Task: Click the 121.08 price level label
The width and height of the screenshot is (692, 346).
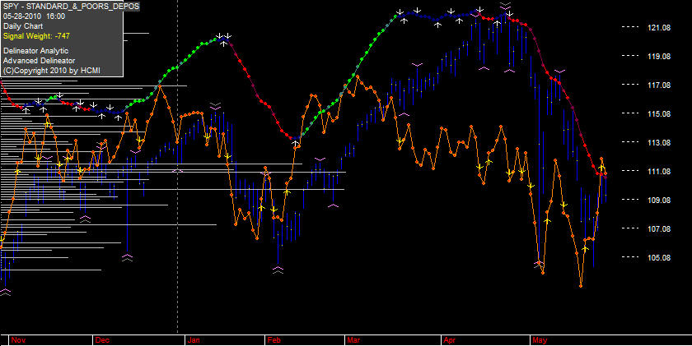Action: click(x=659, y=28)
